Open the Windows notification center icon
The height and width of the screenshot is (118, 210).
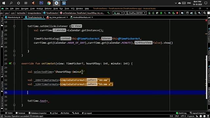coord(206,3)
